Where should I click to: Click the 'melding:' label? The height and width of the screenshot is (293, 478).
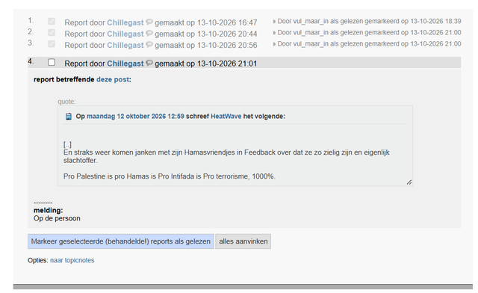[x=48, y=210]
